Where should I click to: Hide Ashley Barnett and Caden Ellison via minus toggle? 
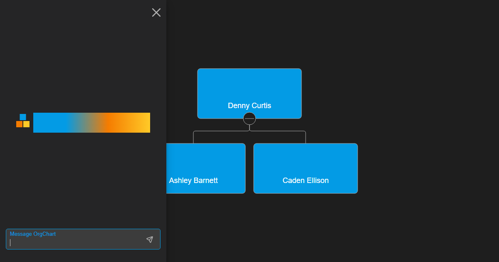[x=249, y=118]
